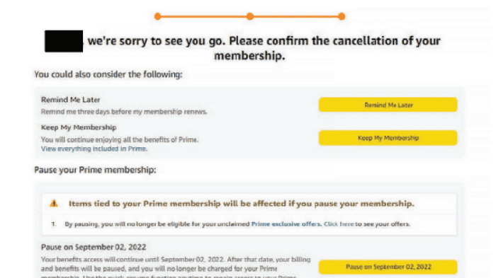Click the last orange progress step dot
Viewport: 496px width, 278px height.
tap(342, 16)
